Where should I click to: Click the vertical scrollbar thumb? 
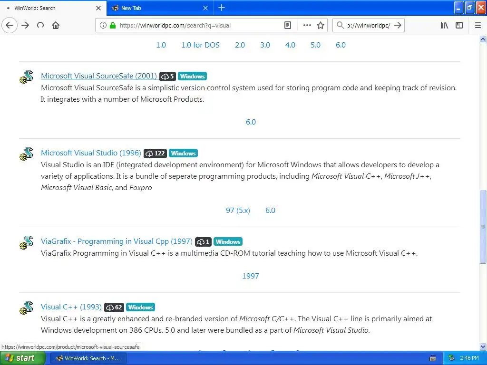point(483,227)
